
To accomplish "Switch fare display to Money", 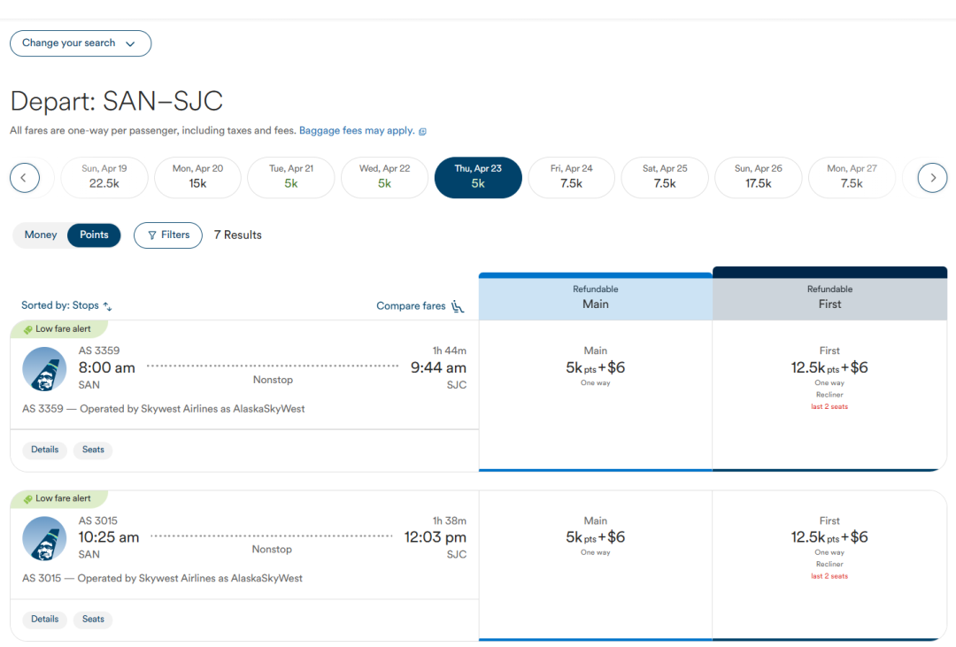I will coord(41,235).
